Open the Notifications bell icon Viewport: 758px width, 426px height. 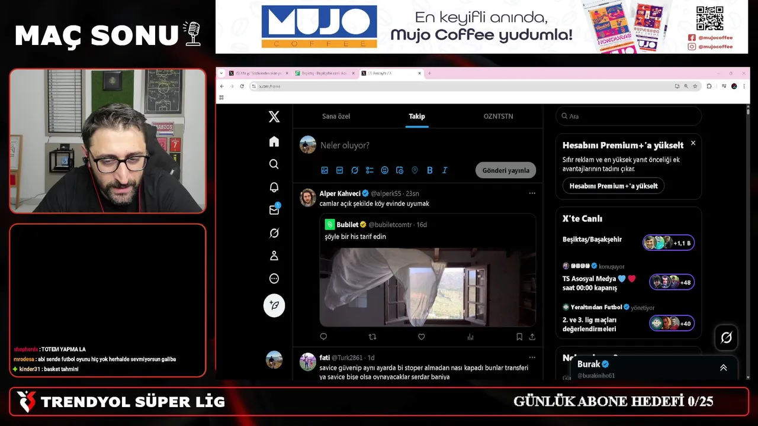(274, 187)
